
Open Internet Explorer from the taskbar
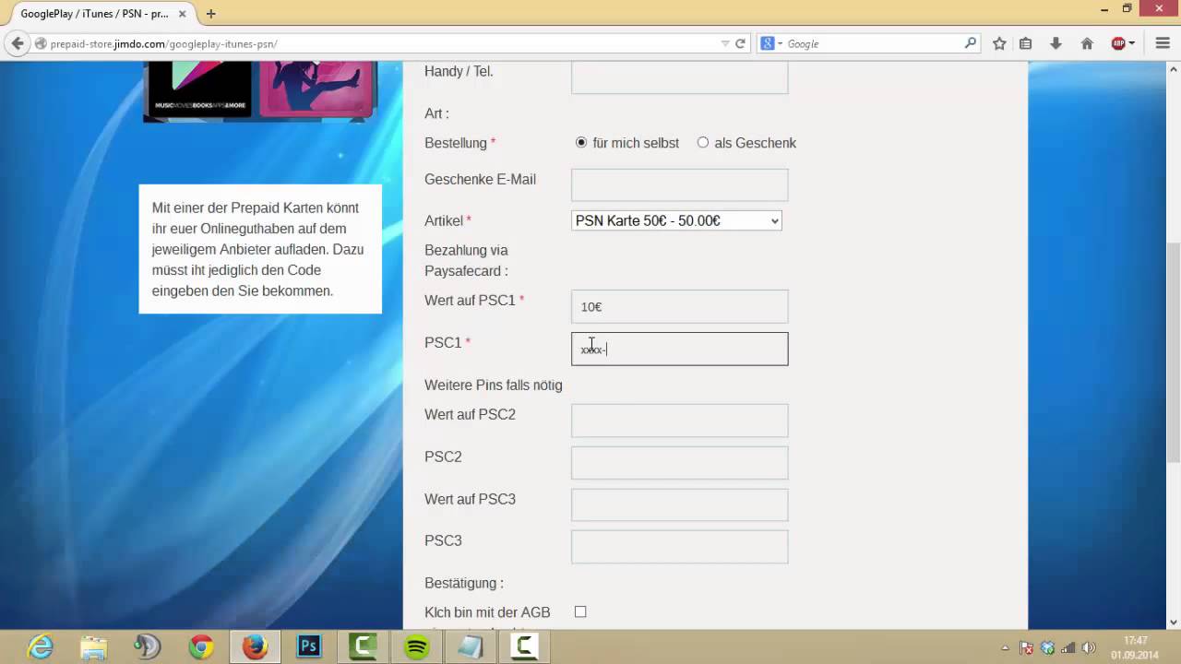(41, 646)
